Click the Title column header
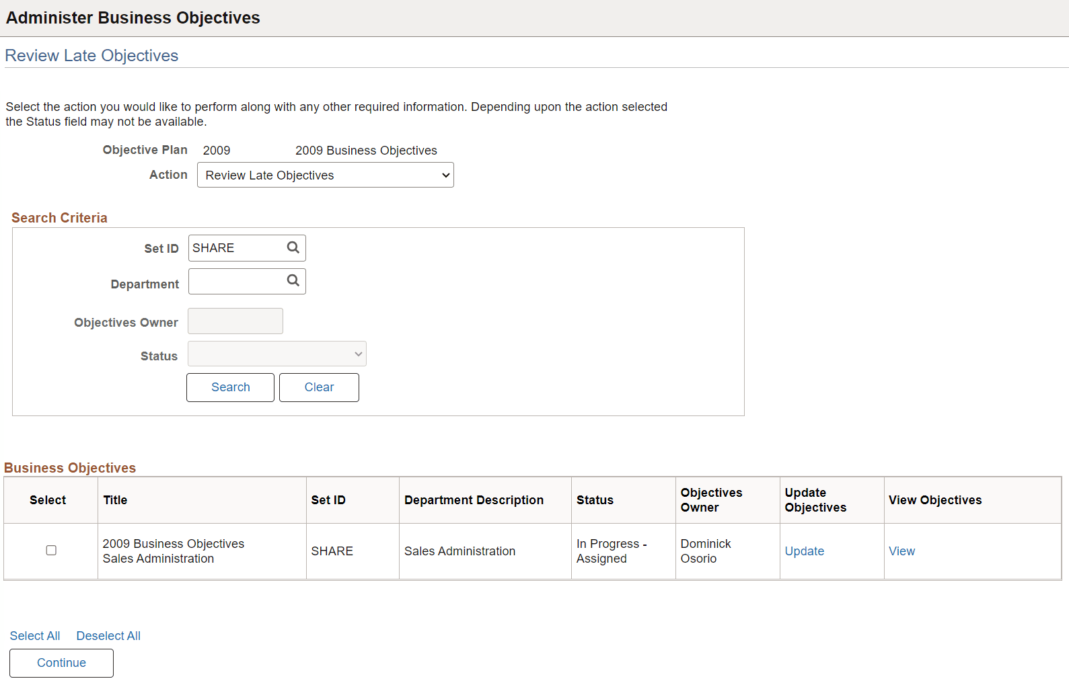Image resolution: width=1069 pixels, height=681 pixels. 115,500
